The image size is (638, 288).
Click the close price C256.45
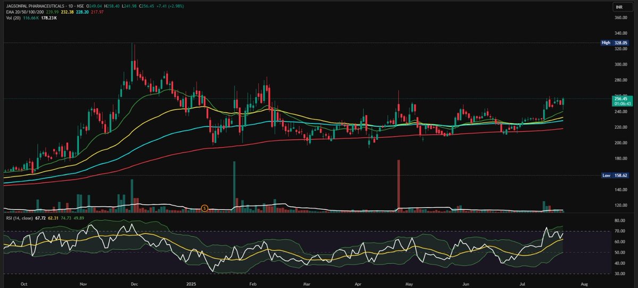[x=146, y=6]
